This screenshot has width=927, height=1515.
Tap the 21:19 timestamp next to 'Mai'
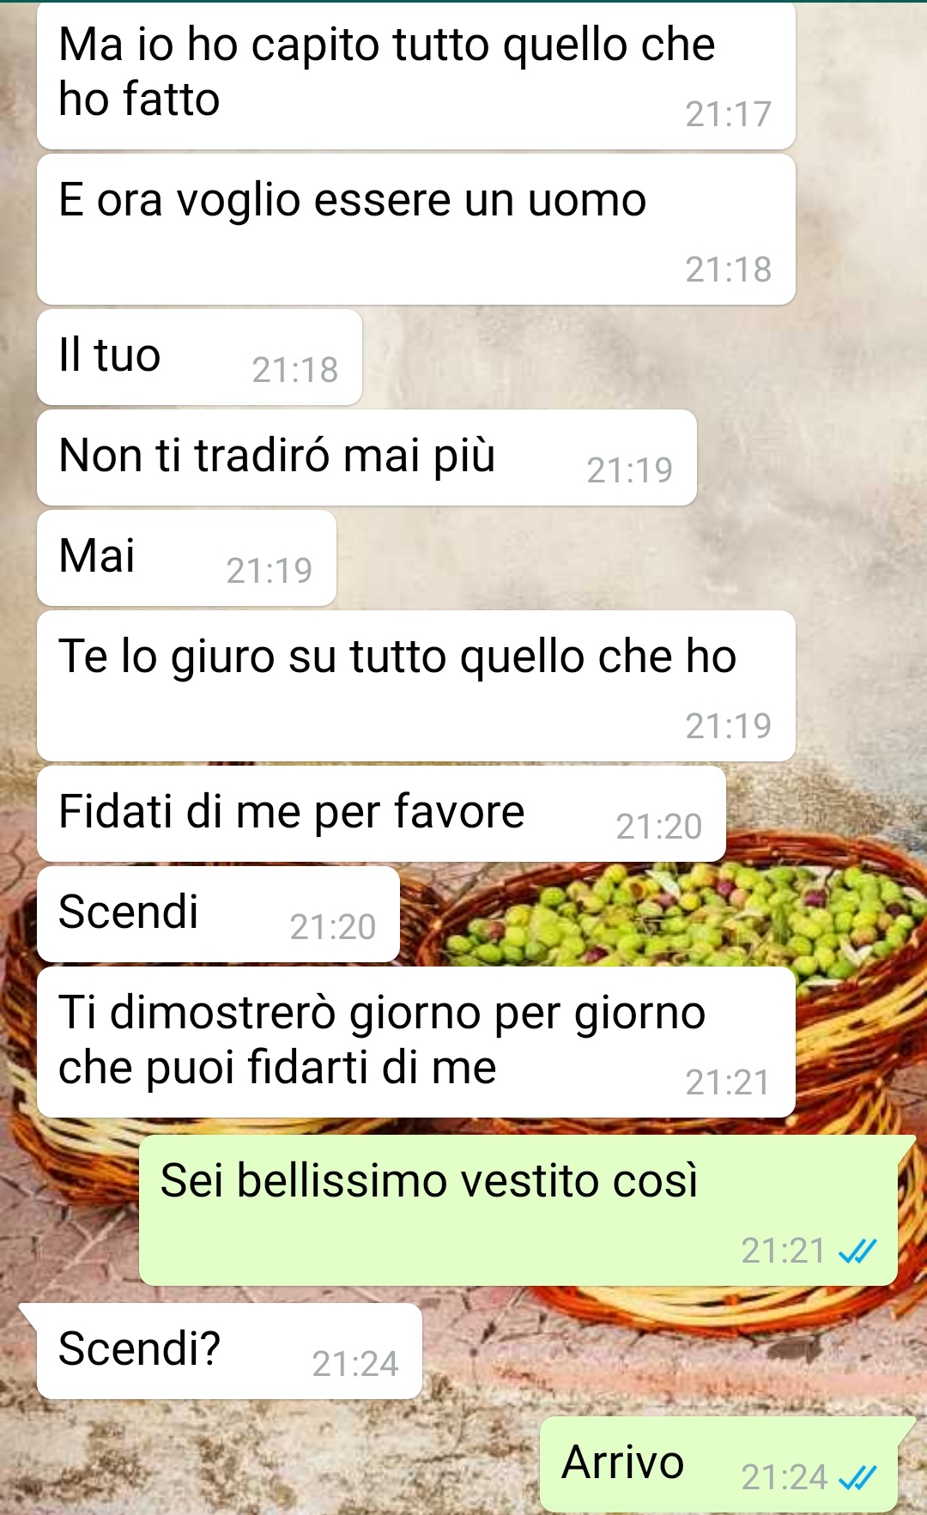pyautogui.click(x=270, y=571)
